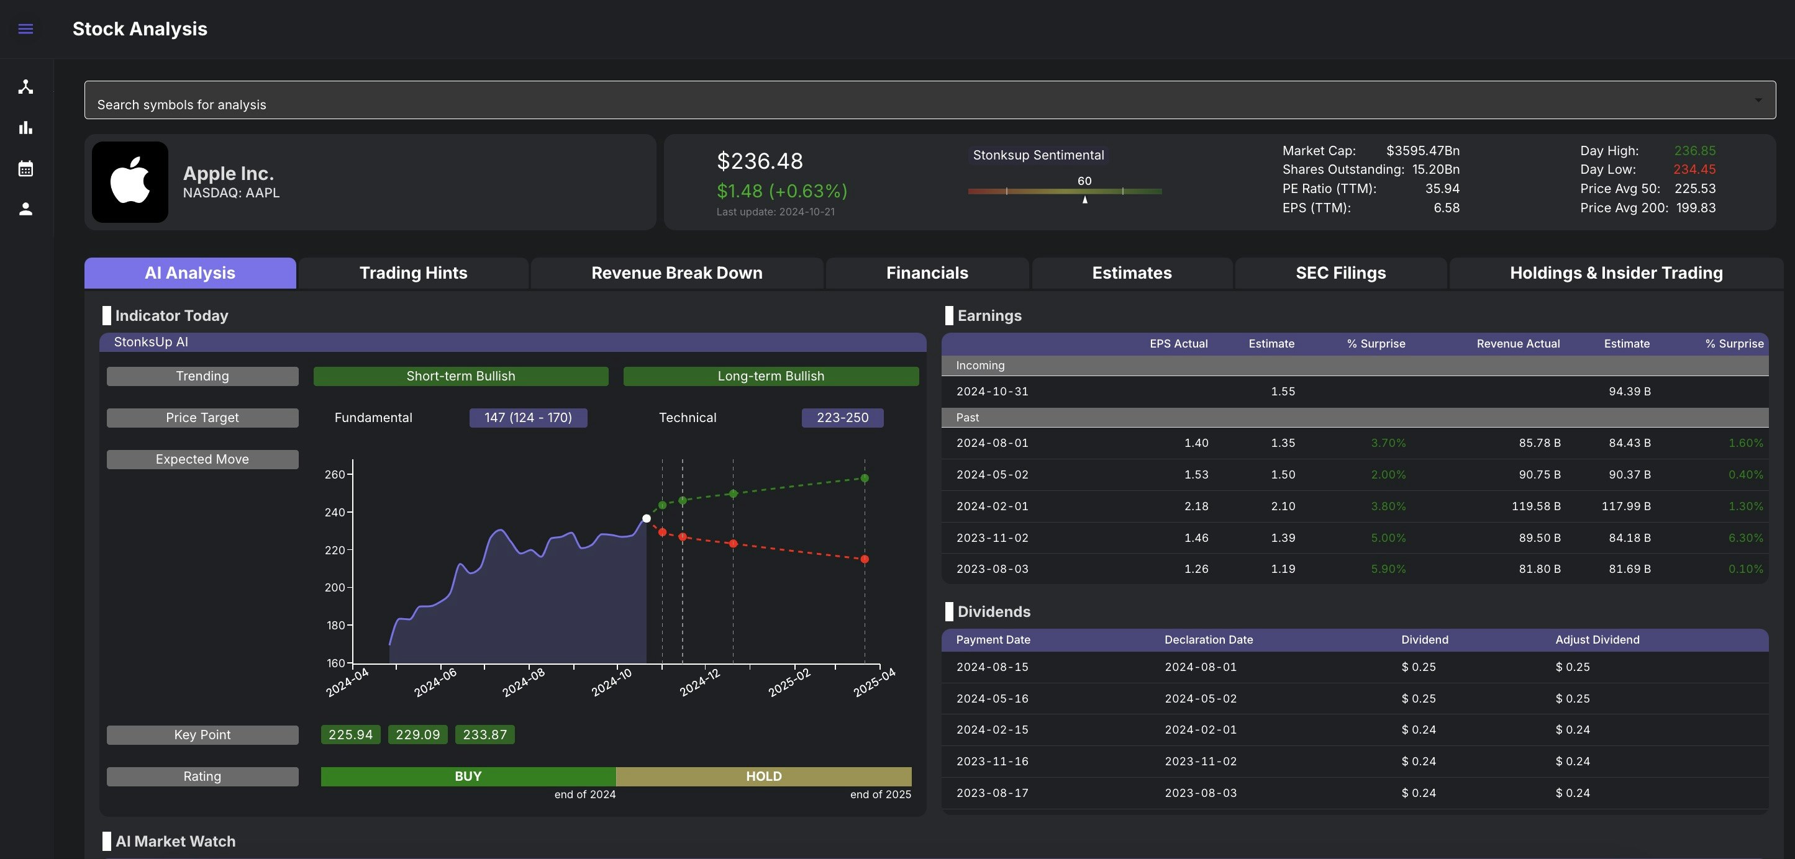1795x859 pixels.
Task: Click the BUY rating bar segment
Action: 468,776
